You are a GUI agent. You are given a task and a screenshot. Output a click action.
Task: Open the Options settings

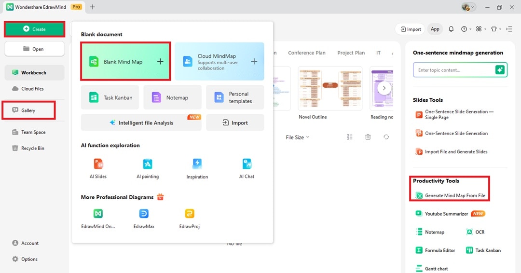tap(25, 259)
